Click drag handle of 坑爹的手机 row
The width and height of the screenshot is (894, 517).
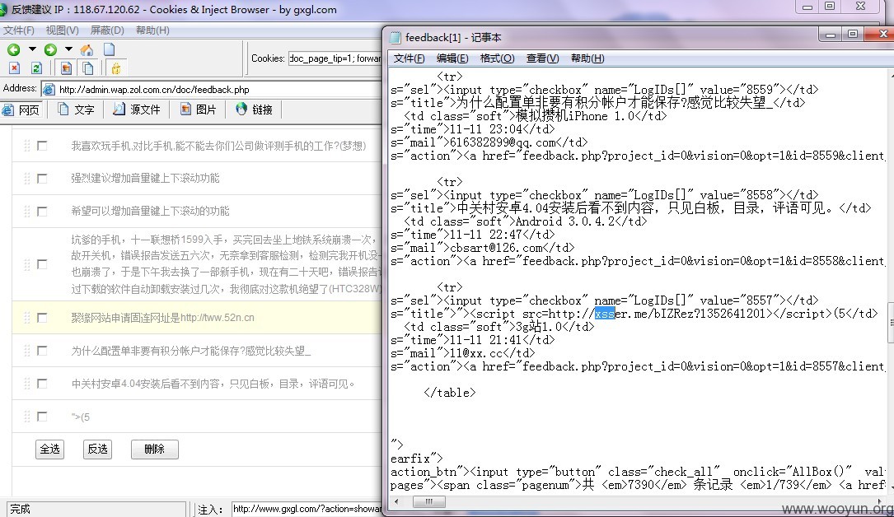coord(27,264)
